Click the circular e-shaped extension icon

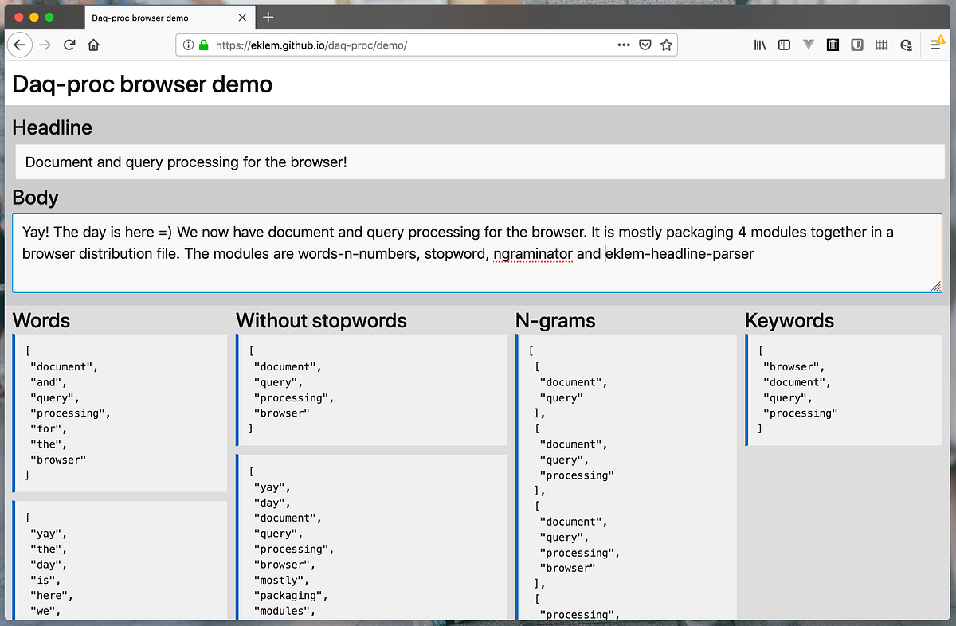click(906, 45)
